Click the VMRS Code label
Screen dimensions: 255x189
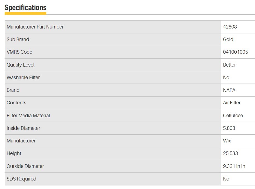click(x=19, y=52)
